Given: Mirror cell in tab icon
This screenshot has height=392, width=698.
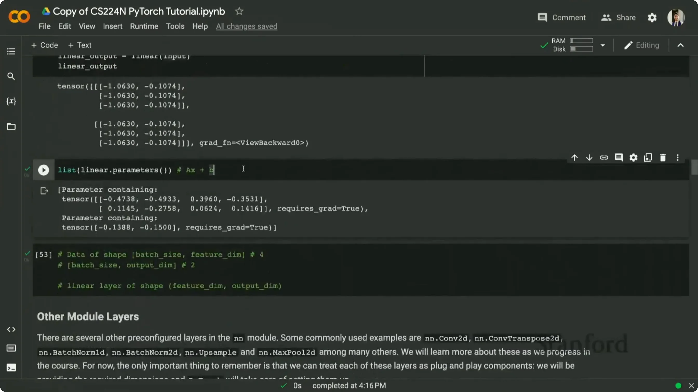Looking at the screenshot, I should tap(648, 157).
